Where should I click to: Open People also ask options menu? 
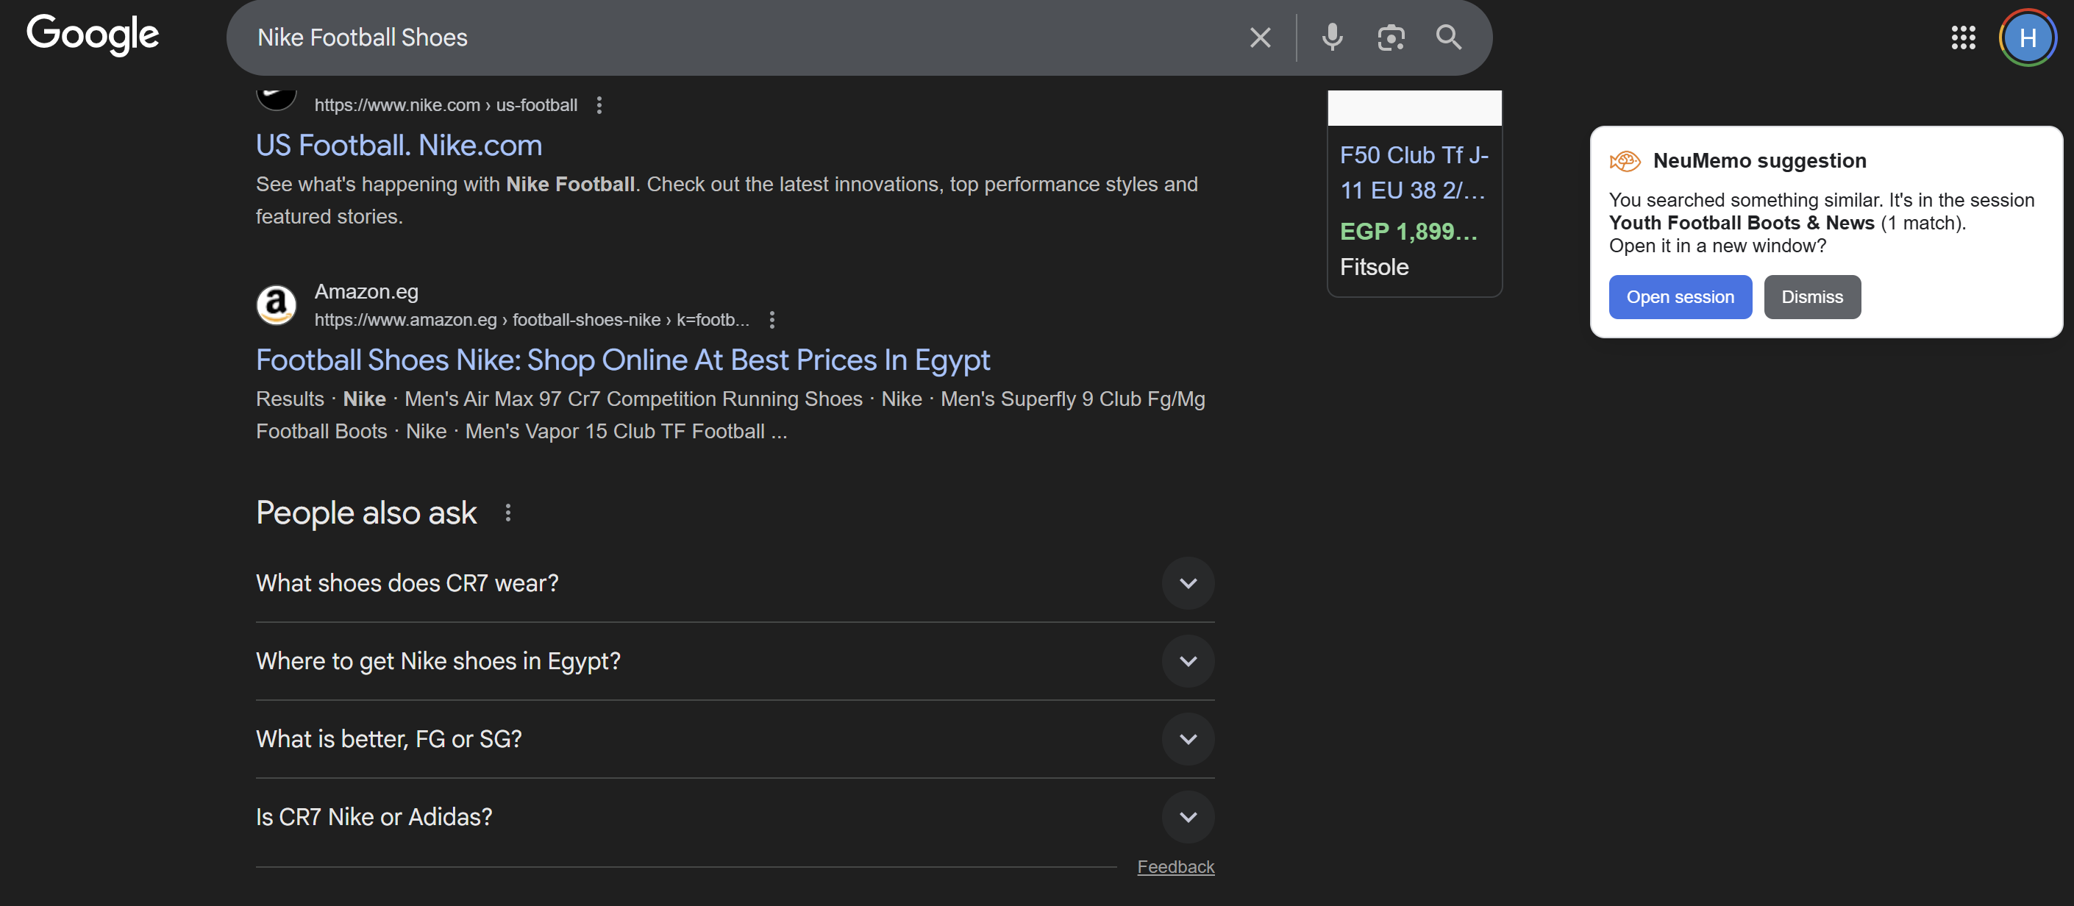507,513
